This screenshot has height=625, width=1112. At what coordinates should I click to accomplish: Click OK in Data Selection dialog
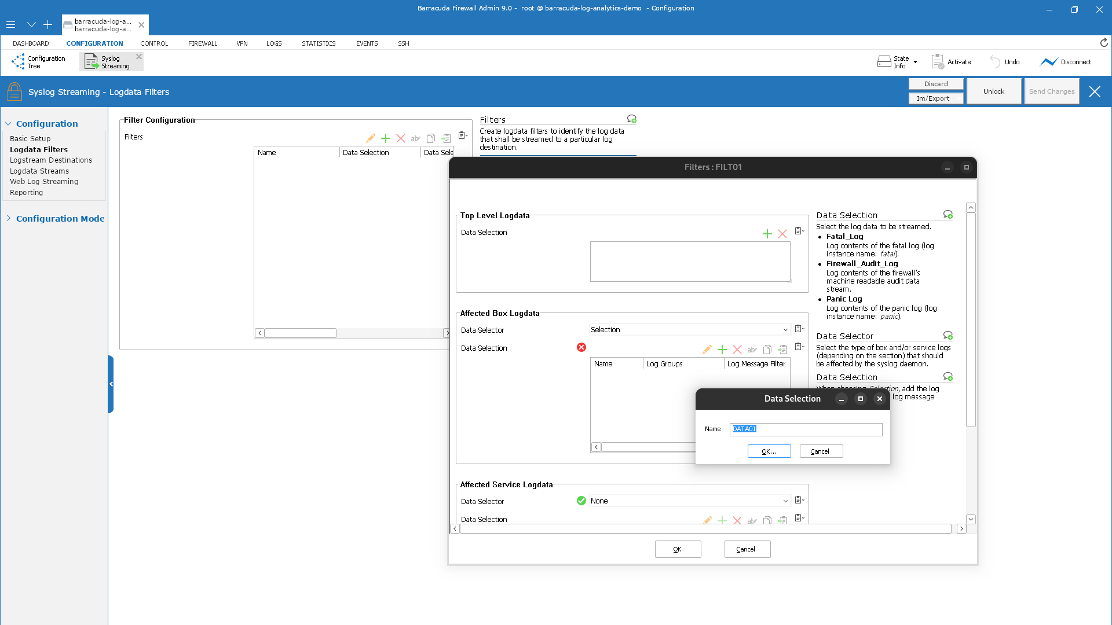pos(769,451)
